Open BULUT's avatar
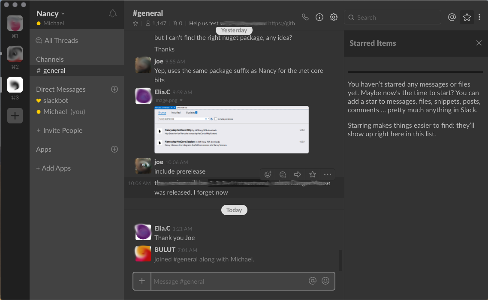 pyautogui.click(x=143, y=253)
